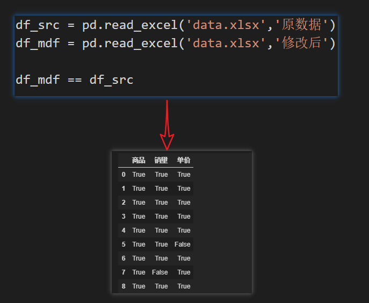Screen dimensions: 369x303
Task: Click 'data.xlsx' string on the first line
Action: (x=226, y=25)
